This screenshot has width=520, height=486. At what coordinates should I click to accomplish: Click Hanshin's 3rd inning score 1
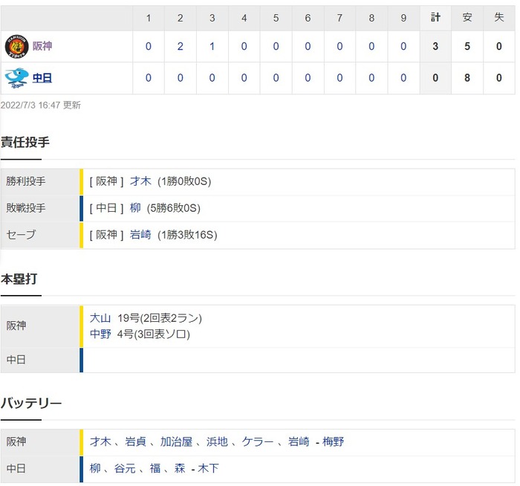(x=212, y=46)
